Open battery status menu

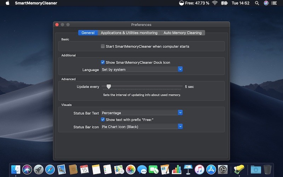224,3
